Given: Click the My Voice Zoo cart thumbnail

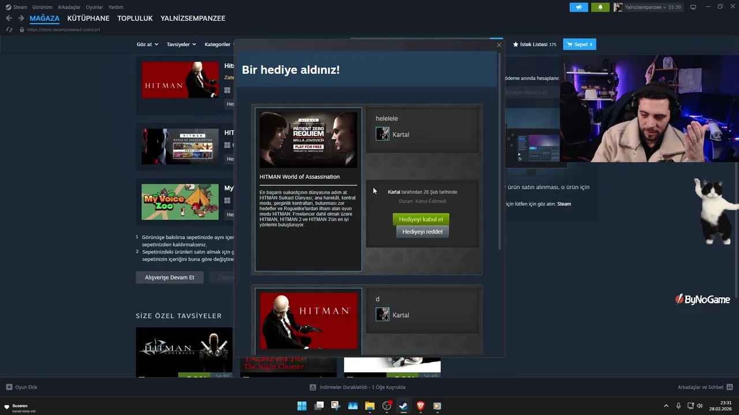Looking at the screenshot, I should (x=180, y=202).
